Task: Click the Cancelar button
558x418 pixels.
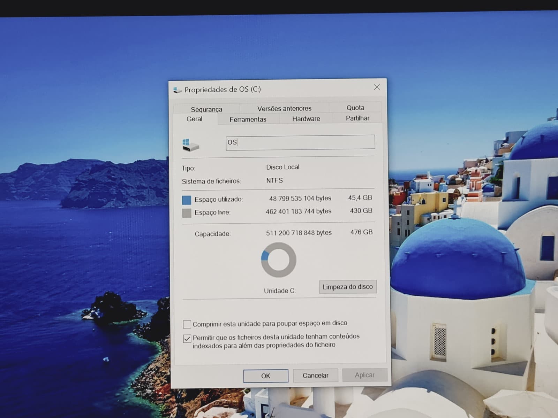Action: pos(315,375)
